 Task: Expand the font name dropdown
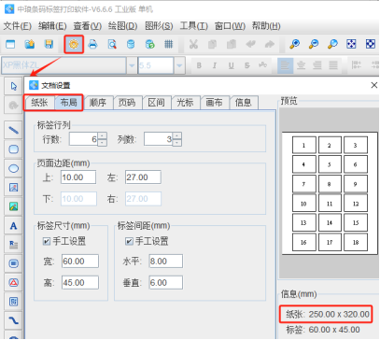pyautogui.click(x=132, y=65)
